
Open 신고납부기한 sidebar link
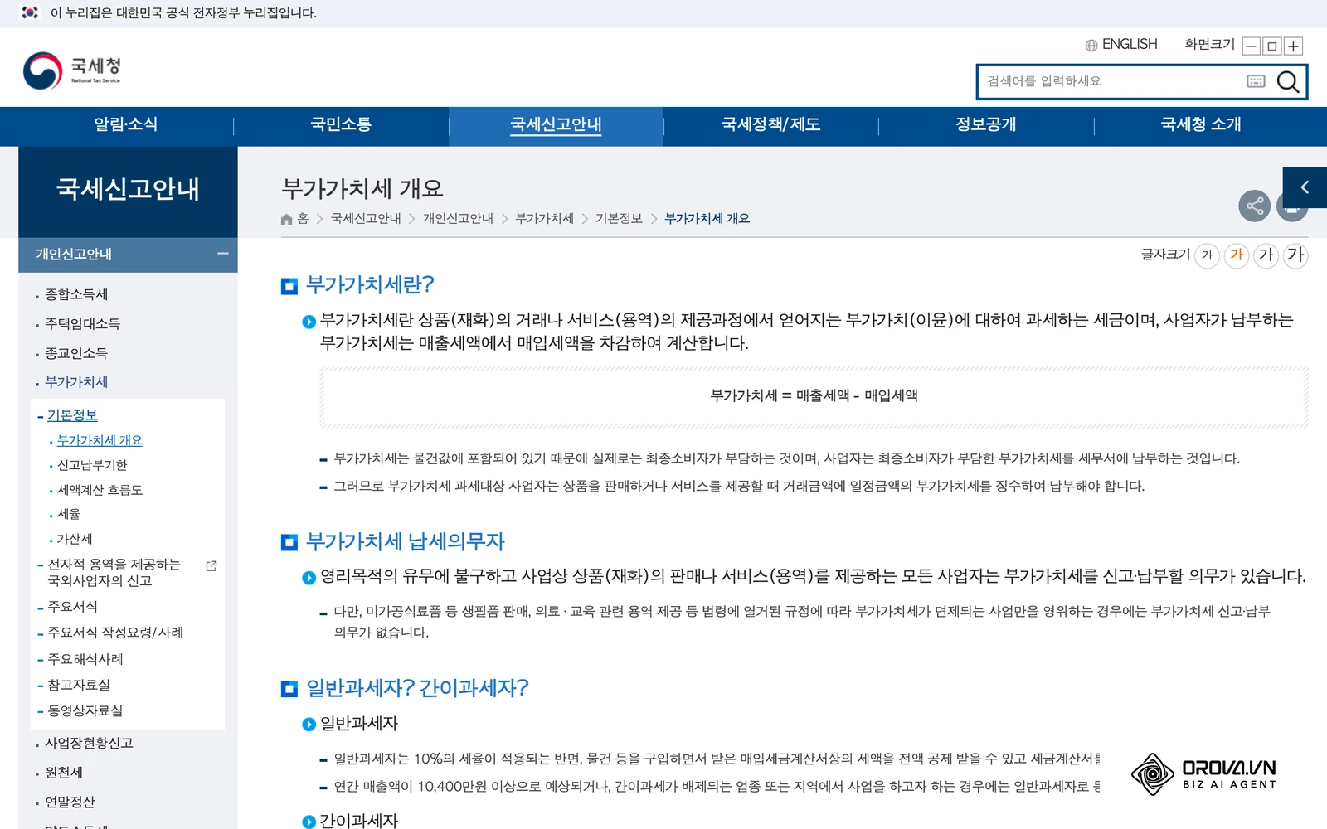point(92,465)
